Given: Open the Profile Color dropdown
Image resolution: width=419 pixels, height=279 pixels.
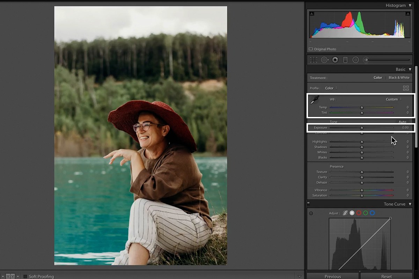Looking at the screenshot, I should point(331,88).
